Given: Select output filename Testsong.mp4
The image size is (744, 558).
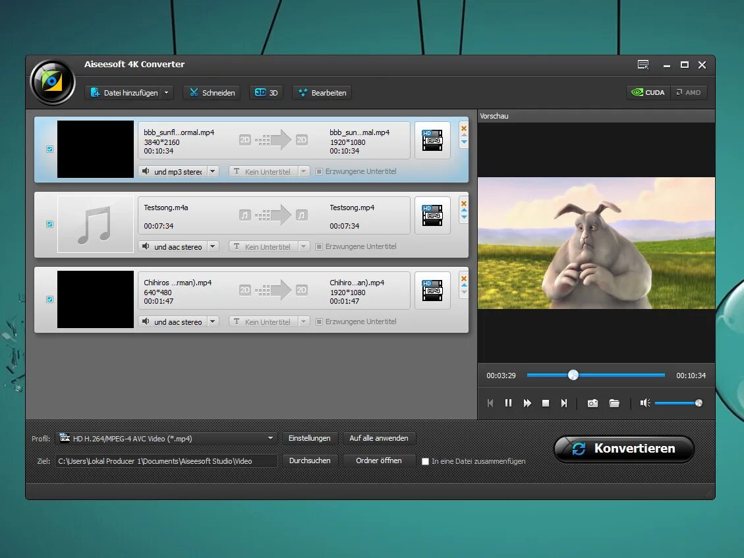Looking at the screenshot, I should coord(352,208).
